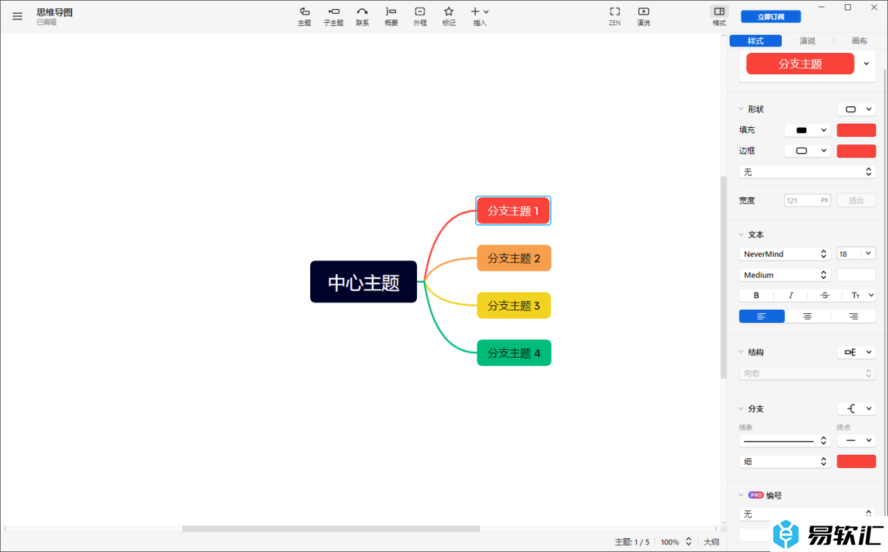The height and width of the screenshot is (552, 888).
Task: Add a 外框 boundary
Action: [x=420, y=16]
